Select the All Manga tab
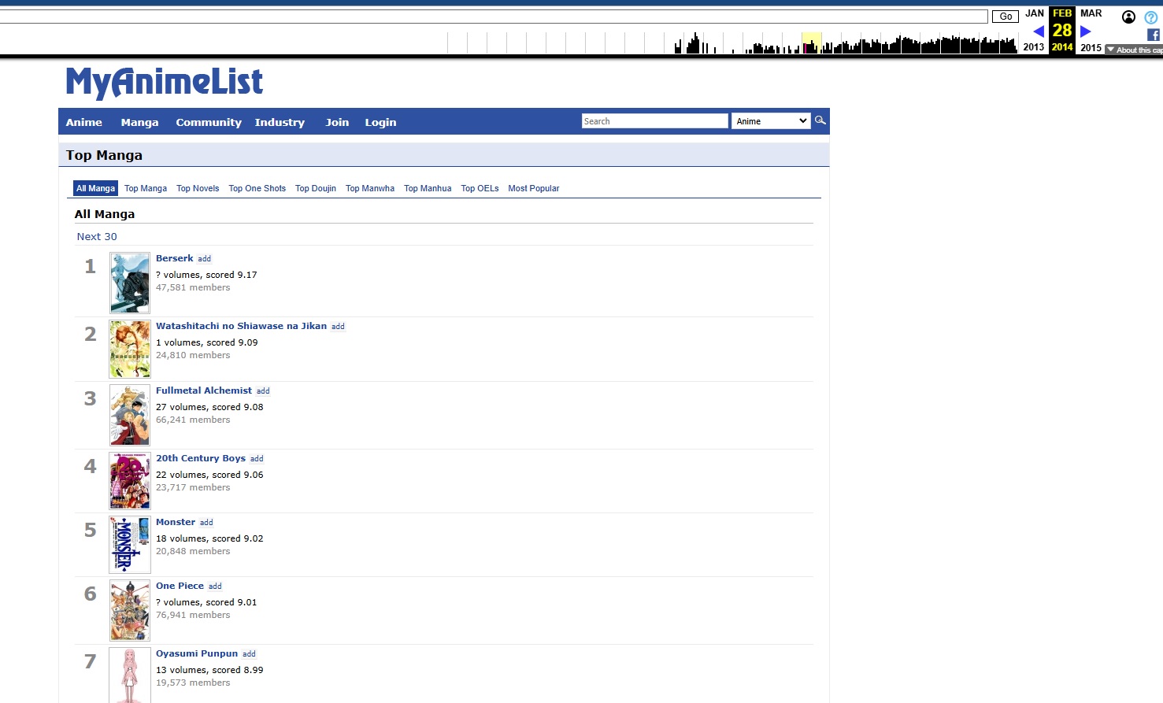1163x703 pixels. 95,188
